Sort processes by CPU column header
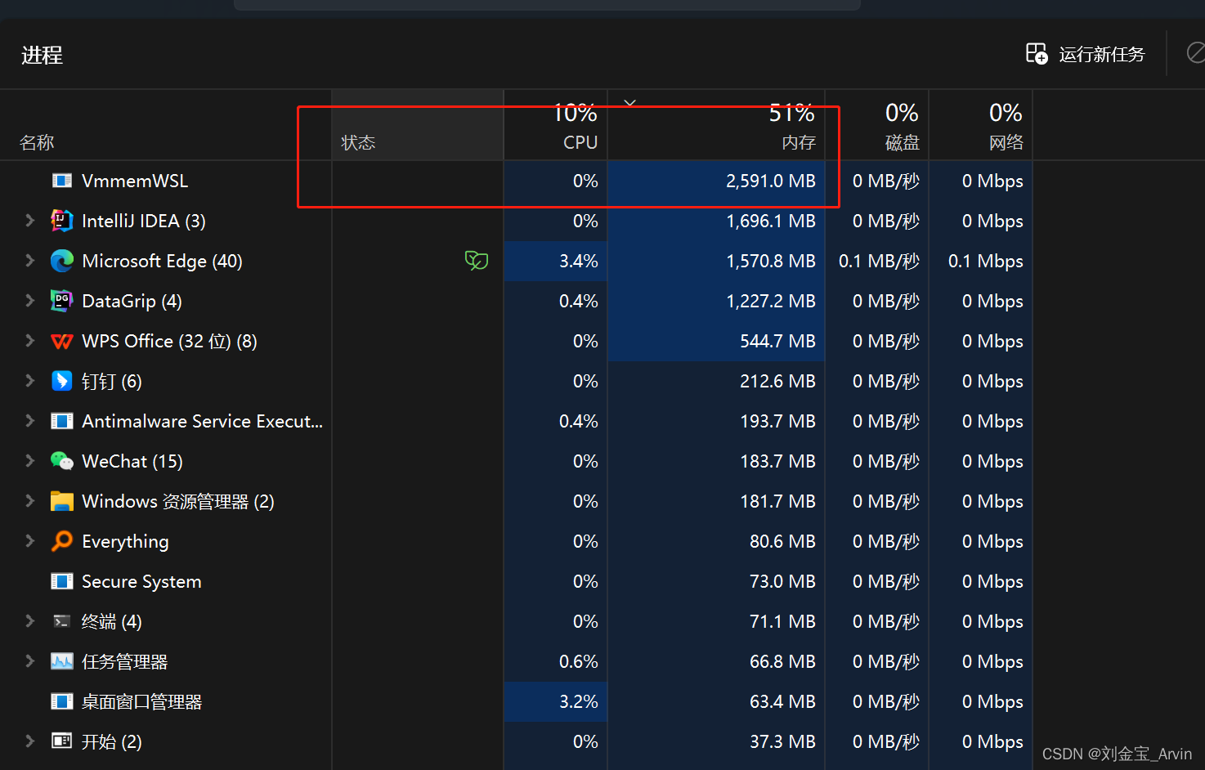This screenshot has width=1205, height=770. pyautogui.click(x=556, y=125)
